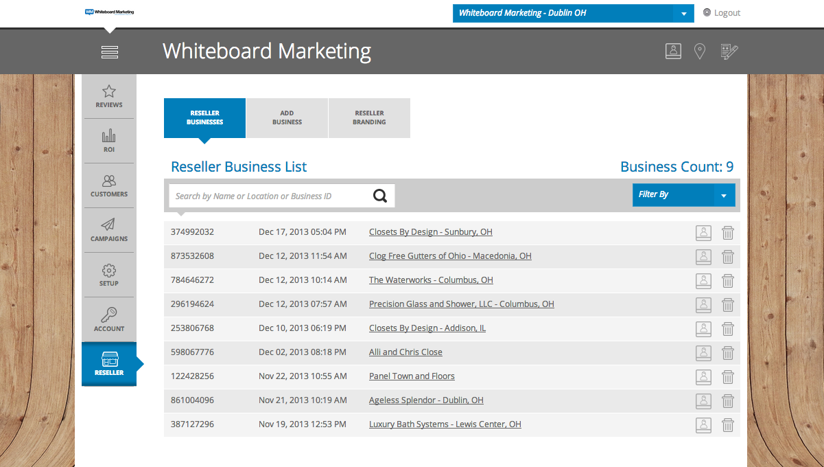
Task: Click the business search input field
Action: pyautogui.click(x=268, y=196)
